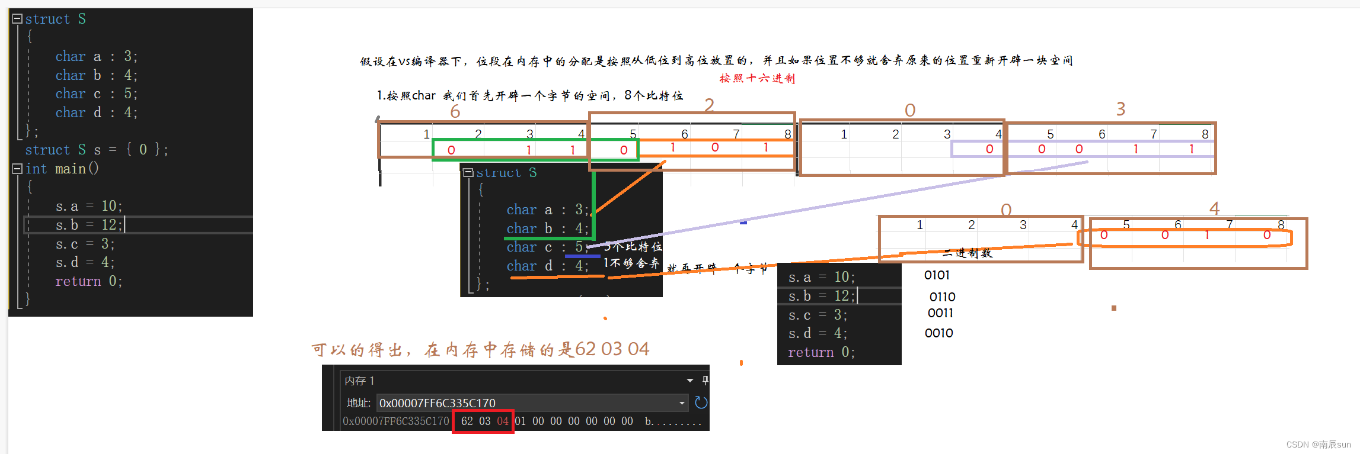Click the label 二进制数 in the table

point(968,253)
